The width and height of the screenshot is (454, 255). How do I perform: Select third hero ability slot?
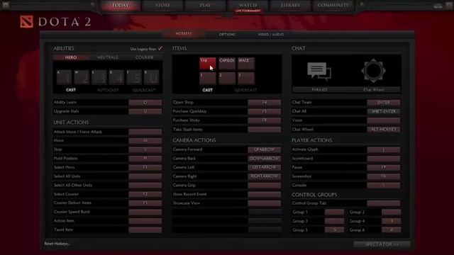(99, 77)
